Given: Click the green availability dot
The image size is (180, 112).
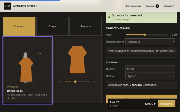Looking at the screenshot, I should (109, 17).
